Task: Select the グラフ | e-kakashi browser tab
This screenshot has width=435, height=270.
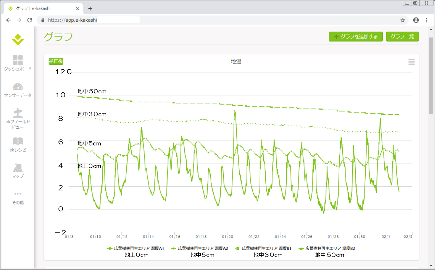Action: (x=44, y=8)
